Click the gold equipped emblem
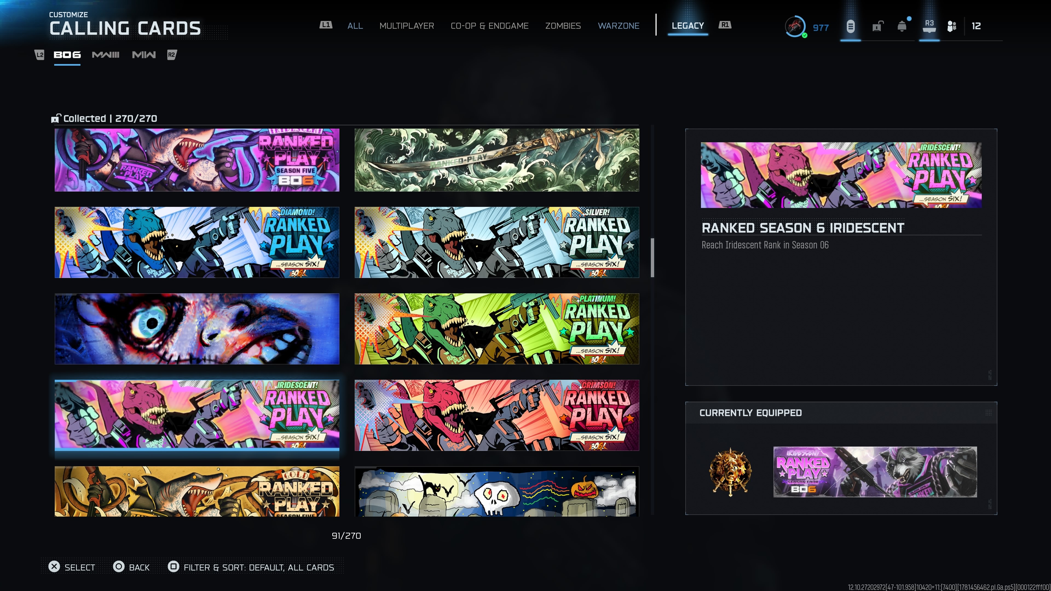 click(x=730, y=472)
